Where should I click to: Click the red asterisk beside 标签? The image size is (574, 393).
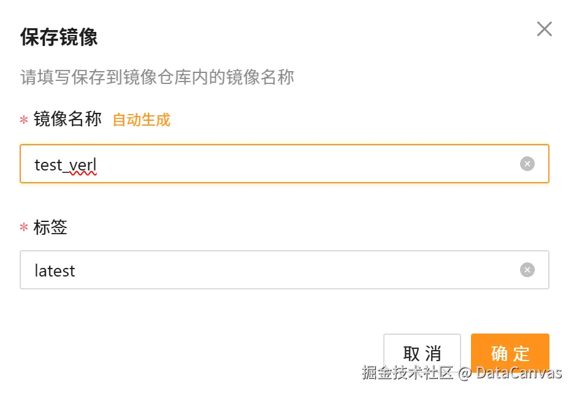[24, 228]
